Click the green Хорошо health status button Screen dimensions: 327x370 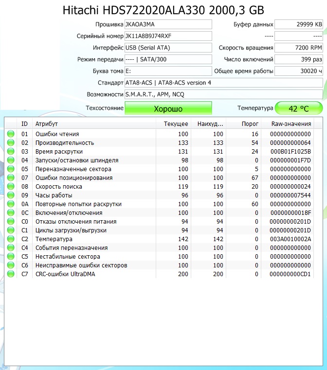pos(168,108)
